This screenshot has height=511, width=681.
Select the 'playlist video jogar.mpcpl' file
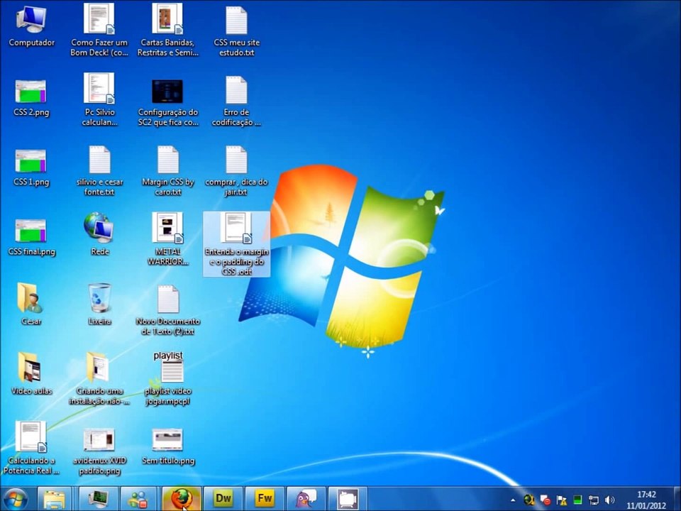coord(167,378)
